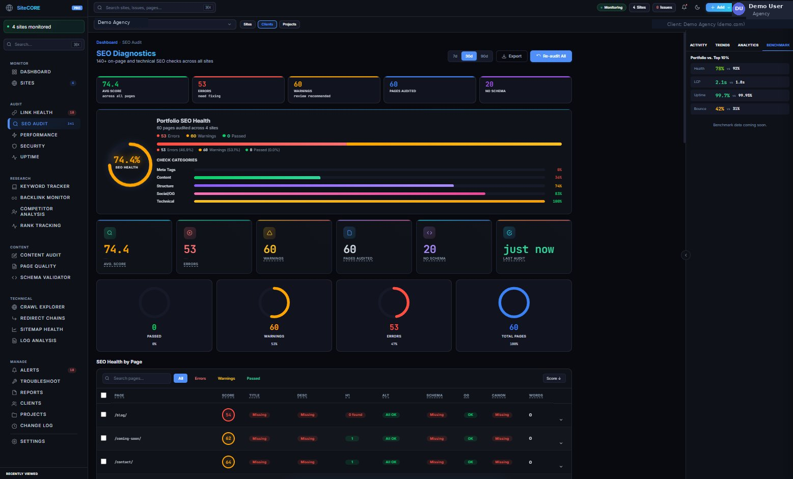Screen dimensions: 793x479
Task: Open the Demo Agency client dropdown
Action: (x=165, y=24)
